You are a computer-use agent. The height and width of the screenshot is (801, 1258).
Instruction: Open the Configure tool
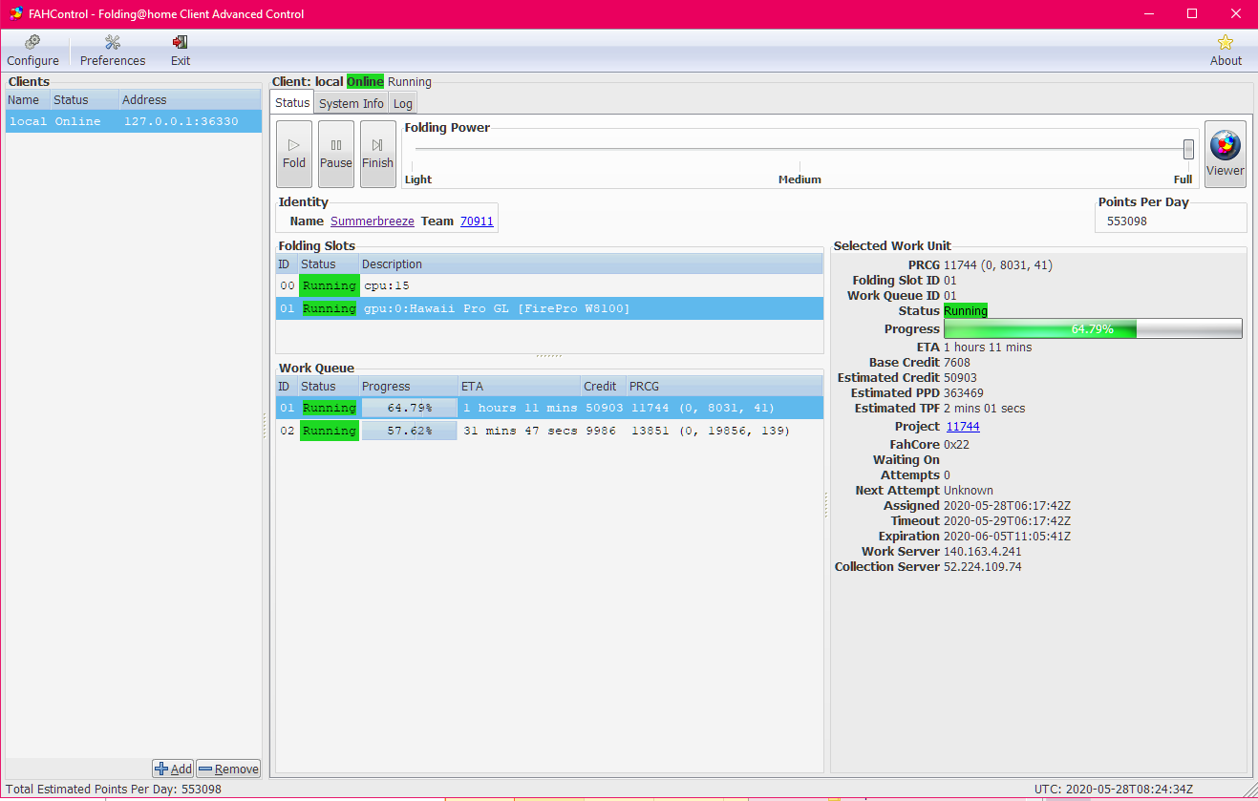pos(32,51)
